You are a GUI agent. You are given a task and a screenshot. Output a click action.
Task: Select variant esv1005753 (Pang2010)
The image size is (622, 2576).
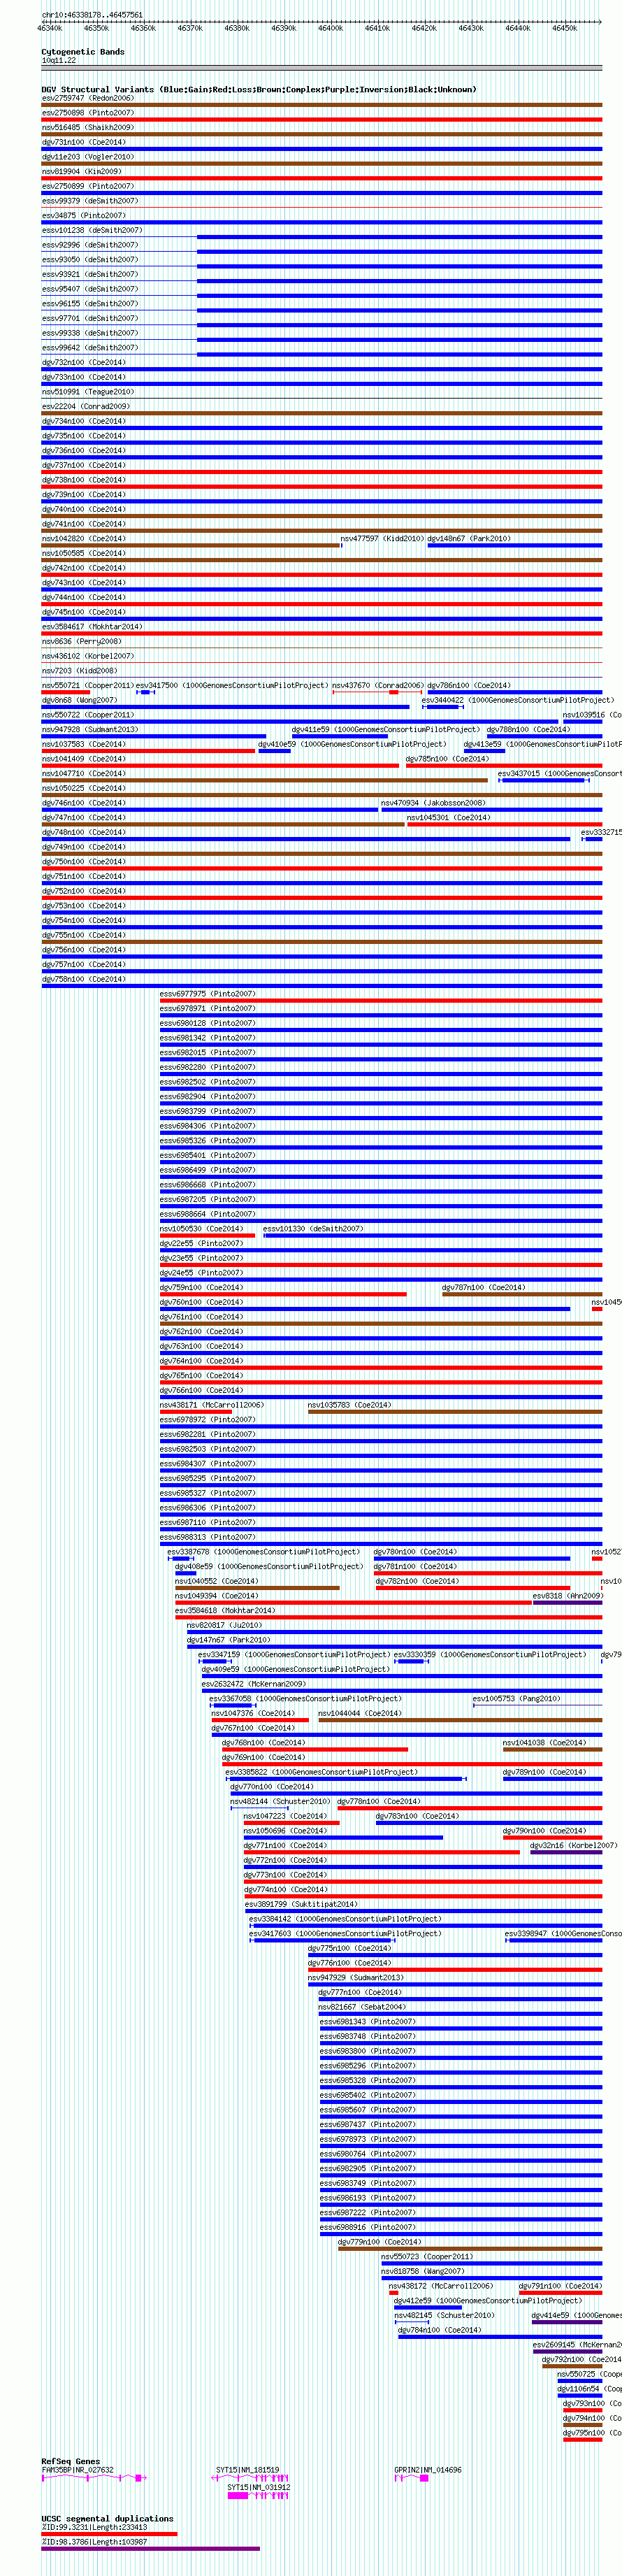(x=538, y=1705)
